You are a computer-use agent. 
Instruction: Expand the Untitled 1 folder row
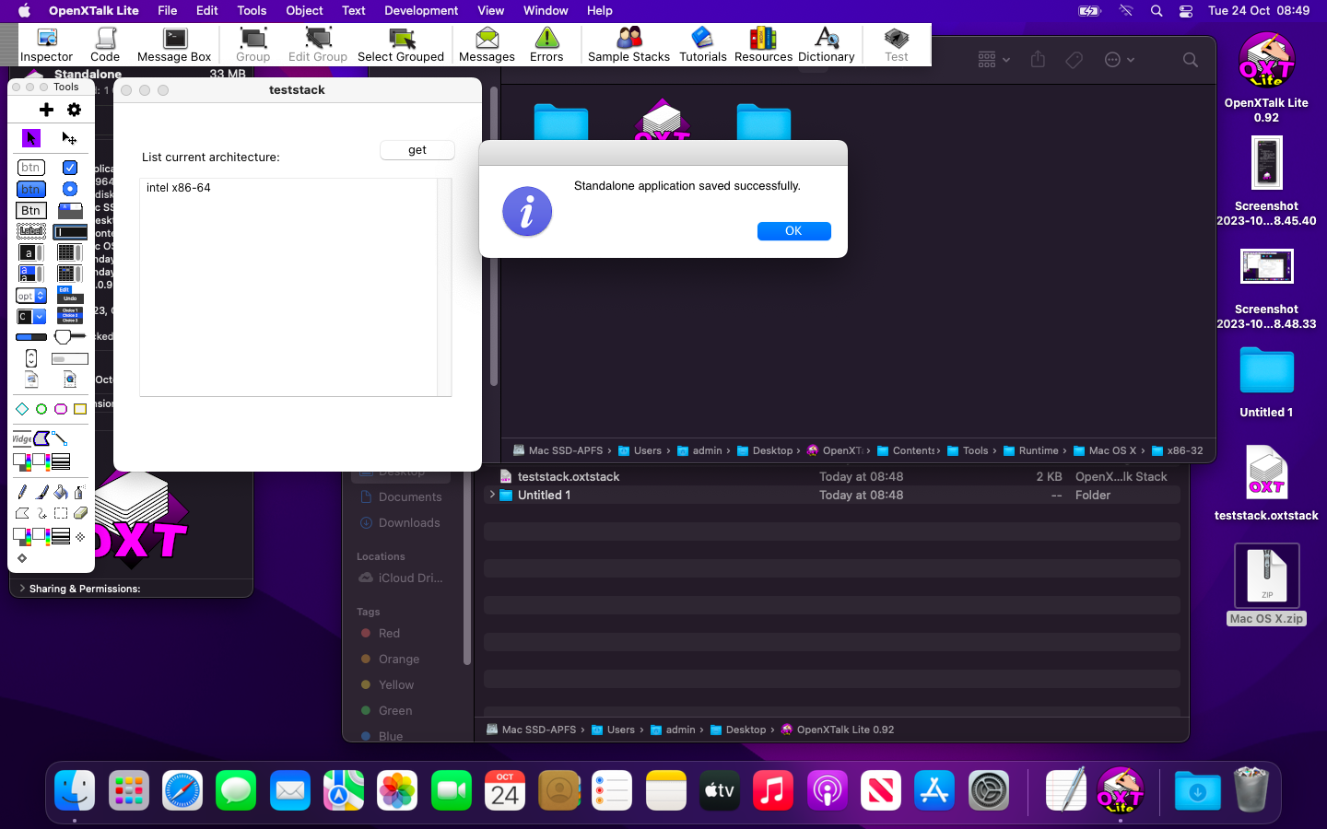coord(492,495)
